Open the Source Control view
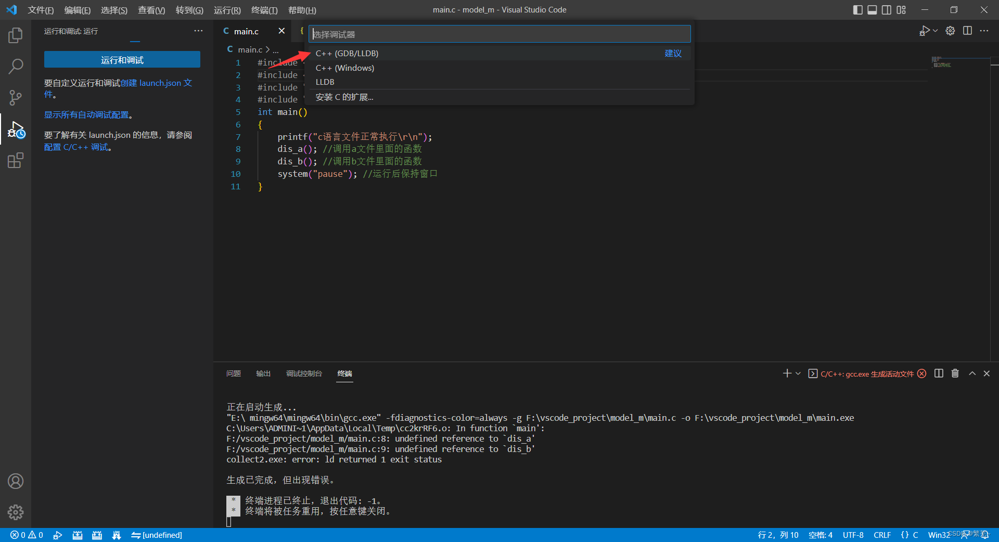 [x=16, y=97]
